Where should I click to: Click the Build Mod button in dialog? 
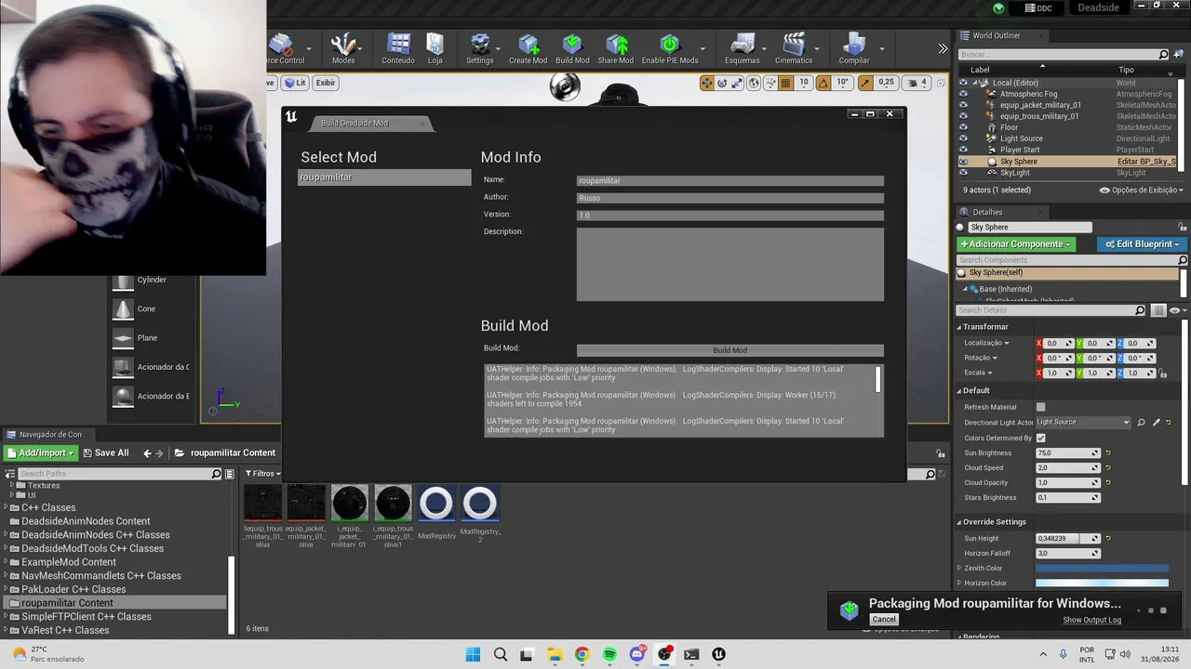pos(729,350)
